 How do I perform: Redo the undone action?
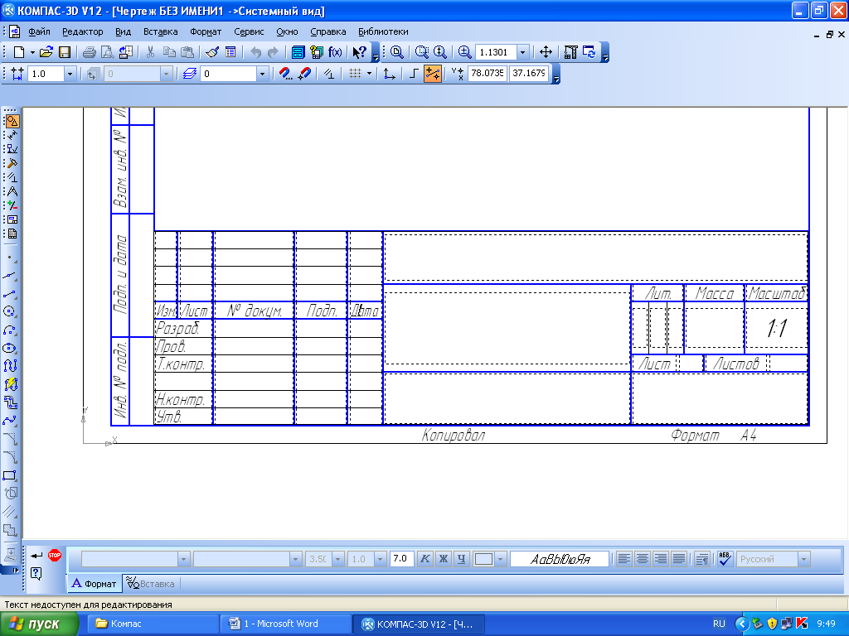coord(273,52)
